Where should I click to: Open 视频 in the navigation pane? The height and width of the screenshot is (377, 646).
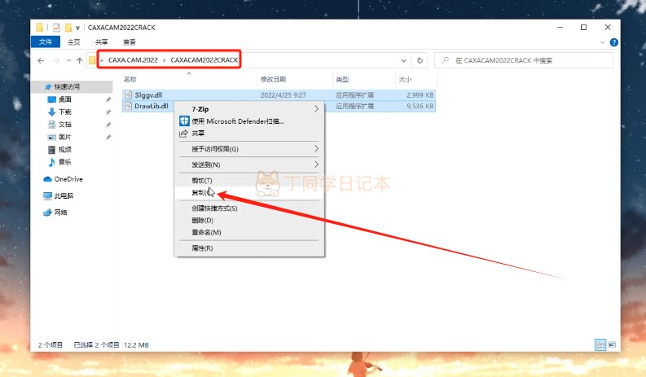point(64,149)
